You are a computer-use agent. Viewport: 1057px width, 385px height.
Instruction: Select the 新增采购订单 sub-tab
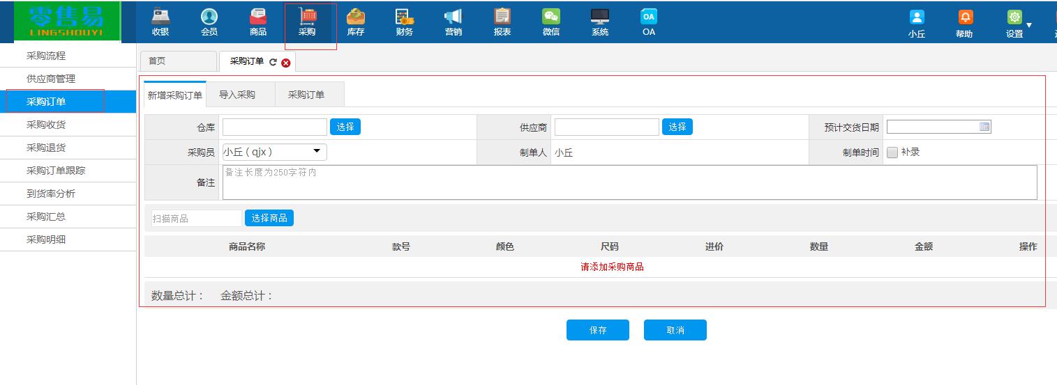pyautogui.click(x=175, y=95)
